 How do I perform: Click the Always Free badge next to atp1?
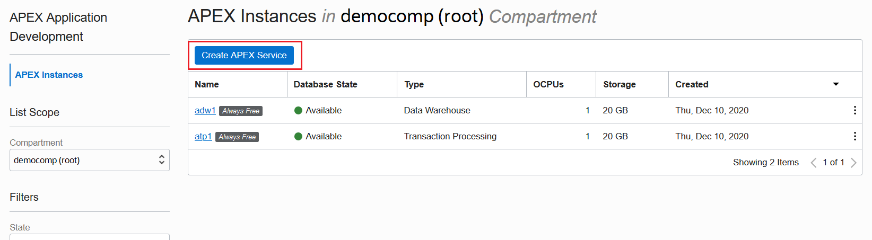(237, 137)
